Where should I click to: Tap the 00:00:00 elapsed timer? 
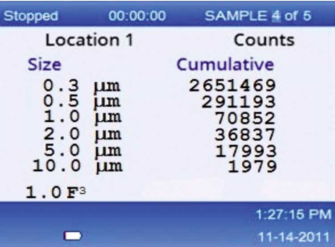point(137,16)
